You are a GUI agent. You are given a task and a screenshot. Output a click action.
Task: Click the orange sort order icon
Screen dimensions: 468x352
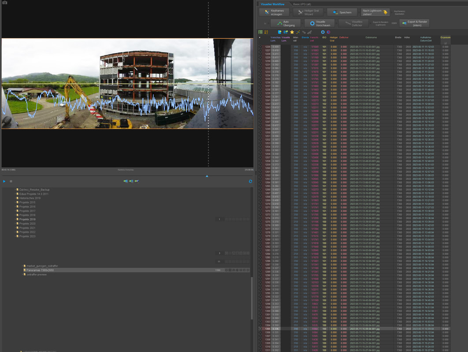pyautogui.click(x=266, y=32)
